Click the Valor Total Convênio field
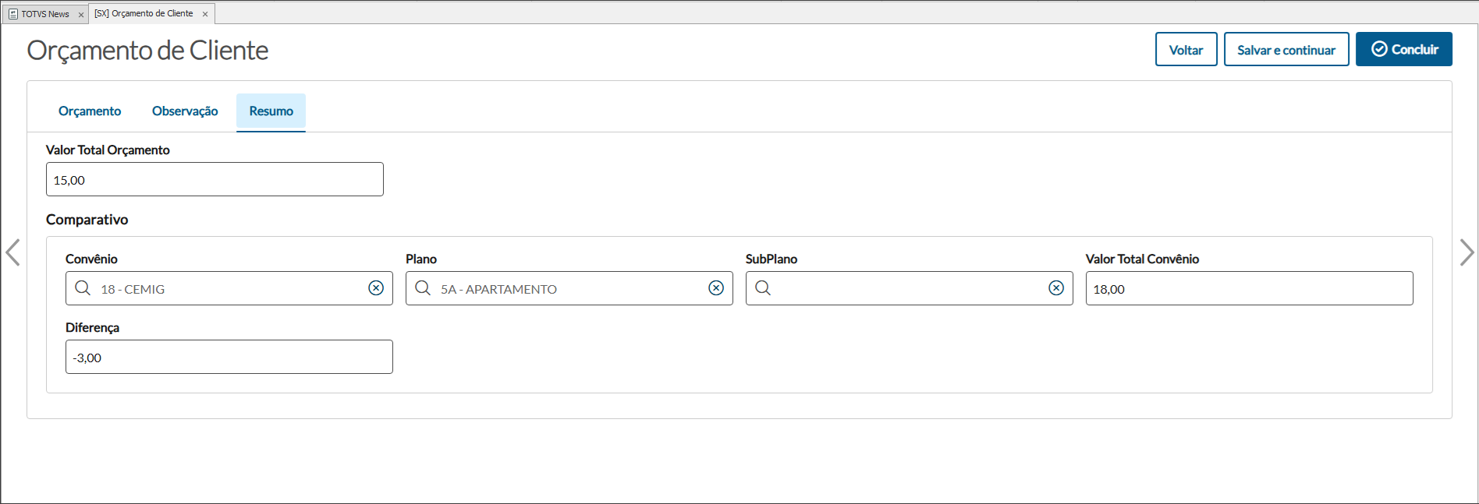1479x504 pixels. (x=1249, y=289)
